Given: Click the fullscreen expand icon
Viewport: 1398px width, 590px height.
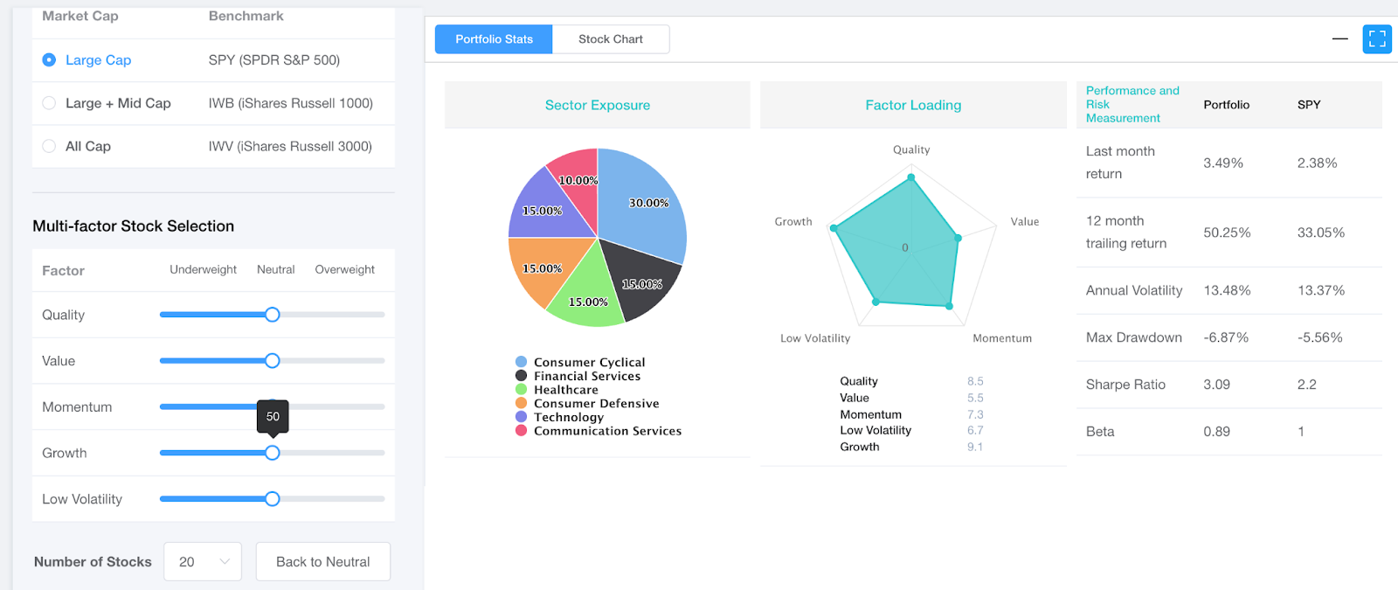Looking at the screenshot, I should [1377, 39].
